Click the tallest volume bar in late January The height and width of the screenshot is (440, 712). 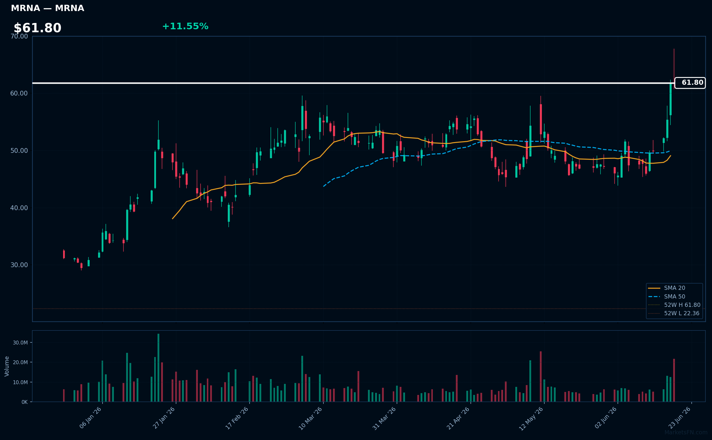click(x=158, y=368)
